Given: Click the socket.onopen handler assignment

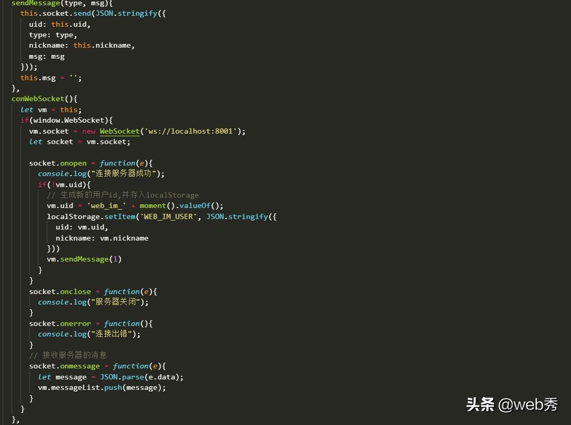Looking at the screenshot, I should [58, 163].
